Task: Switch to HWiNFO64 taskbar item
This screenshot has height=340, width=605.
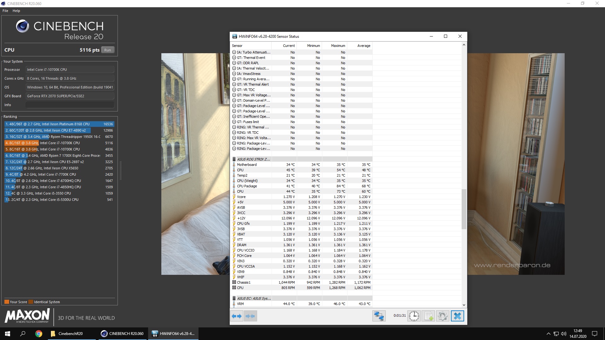Action: tap(173, 334)
